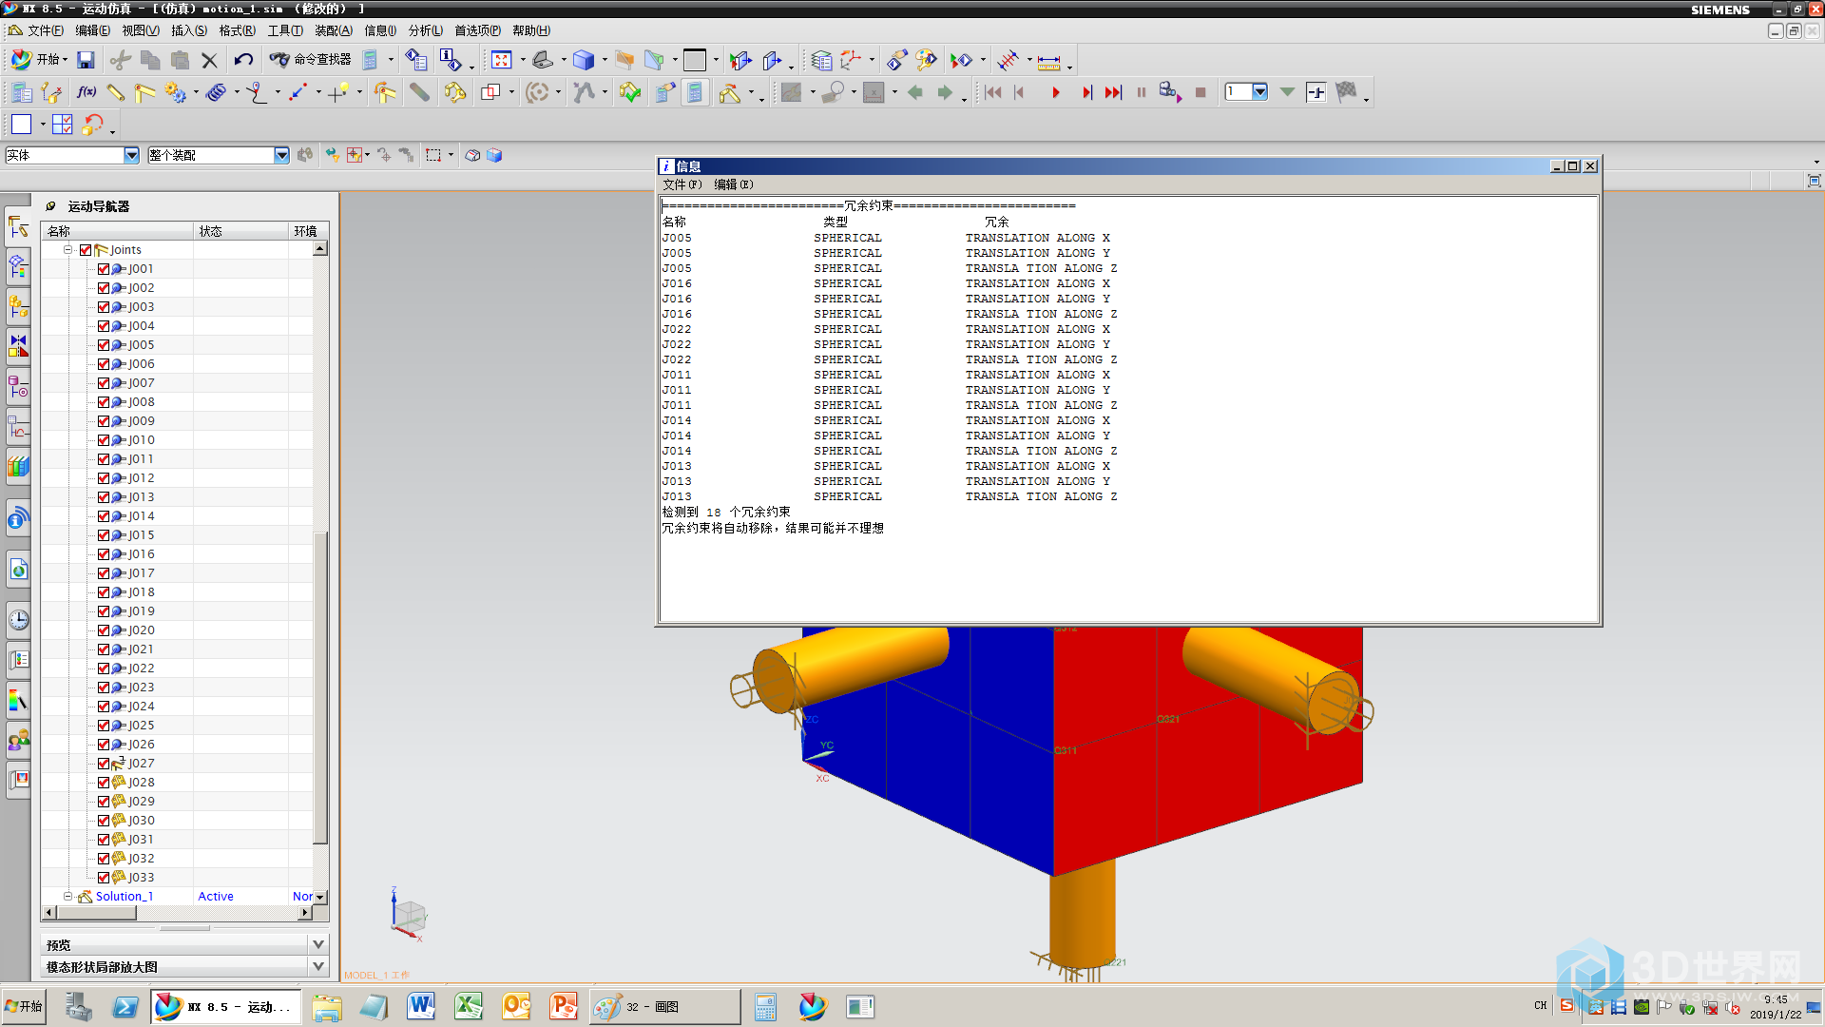Click the f(x) expression function icon
The width and height of the screenshot is (1825, 1027).
[86, 92]
